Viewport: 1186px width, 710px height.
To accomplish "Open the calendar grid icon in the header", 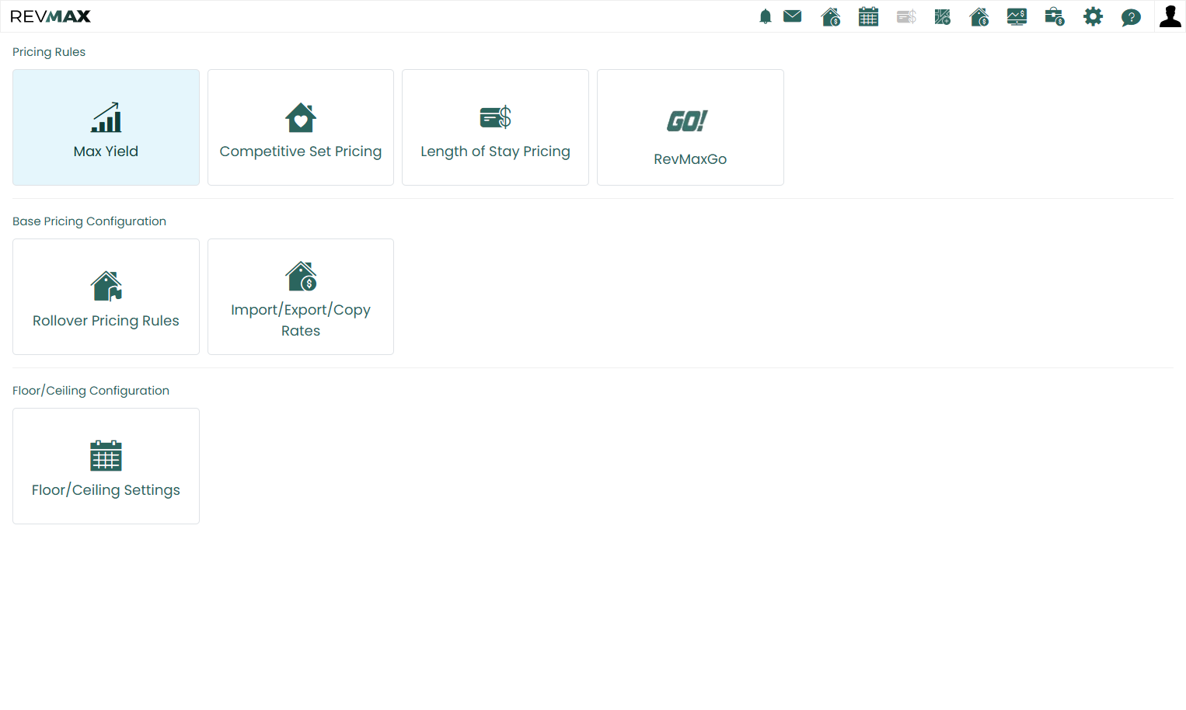I will pos(868,16).
